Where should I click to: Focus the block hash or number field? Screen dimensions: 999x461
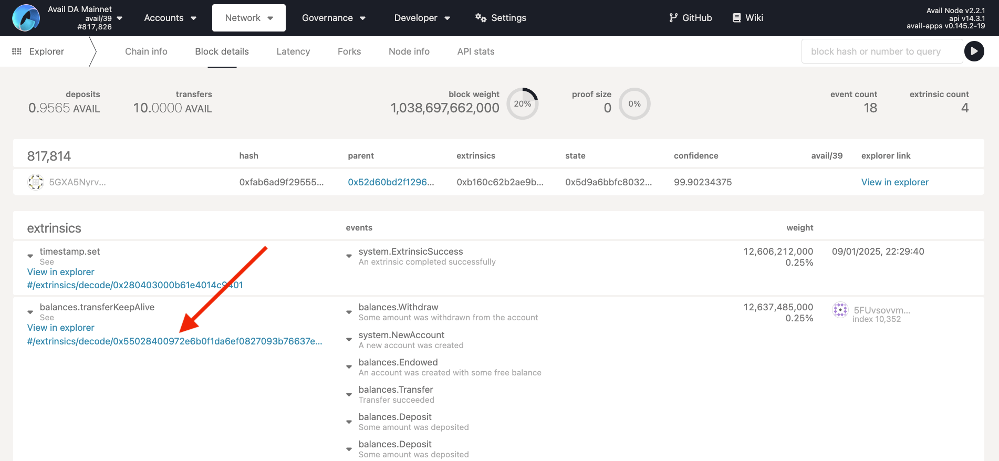pyautogui.click(x=881, y=51)
